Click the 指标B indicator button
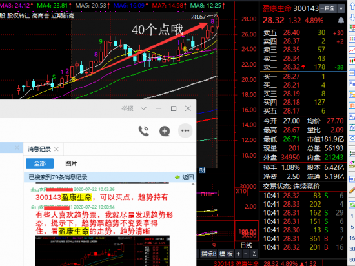The height and width of the screenshot is (266, 355). pos(208,254)
